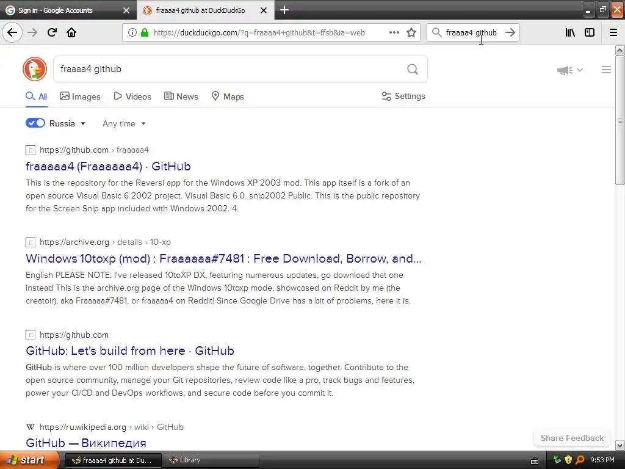Close the Sign in - Google Accounts tab
Viewport: 625px width, 469px height.
126,10
